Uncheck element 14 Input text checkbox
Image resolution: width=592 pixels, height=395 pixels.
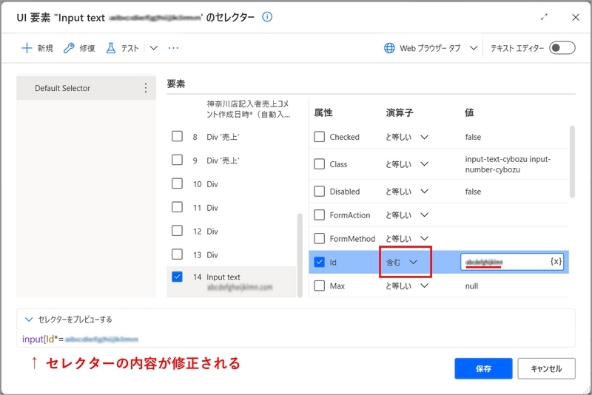177,277
